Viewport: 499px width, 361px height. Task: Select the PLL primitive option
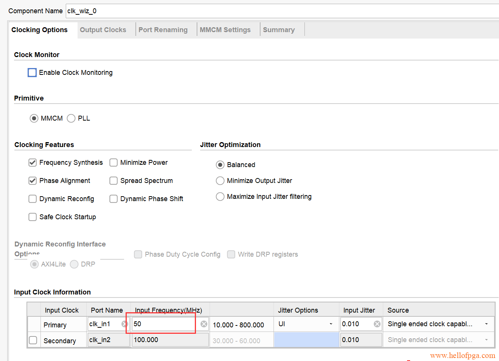pyautogui.click(x=71, y=118)
